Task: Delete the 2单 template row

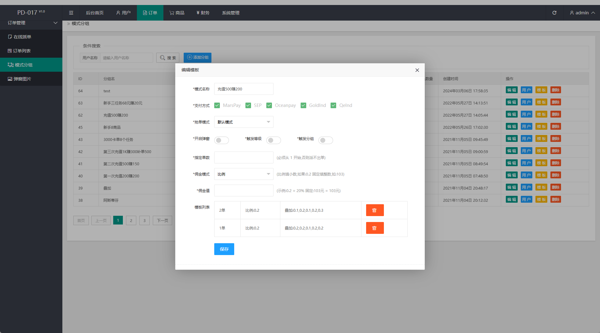Action: tap(375, 210)
